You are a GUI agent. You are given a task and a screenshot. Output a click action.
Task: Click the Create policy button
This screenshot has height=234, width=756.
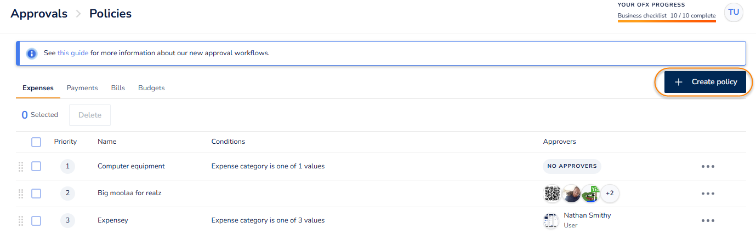[x=705, y=82]
